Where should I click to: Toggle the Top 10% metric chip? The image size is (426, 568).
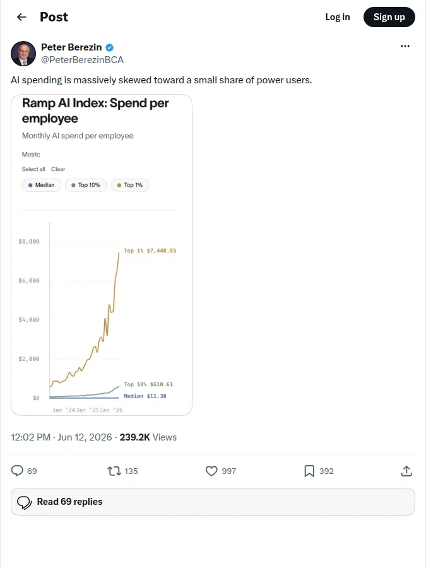click(x=86, y=185)
